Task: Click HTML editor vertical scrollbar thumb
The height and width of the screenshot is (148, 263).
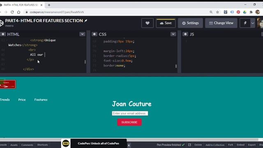Action: pos(85,62)
